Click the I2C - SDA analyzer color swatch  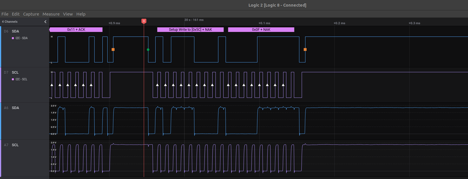pos(13,38)
